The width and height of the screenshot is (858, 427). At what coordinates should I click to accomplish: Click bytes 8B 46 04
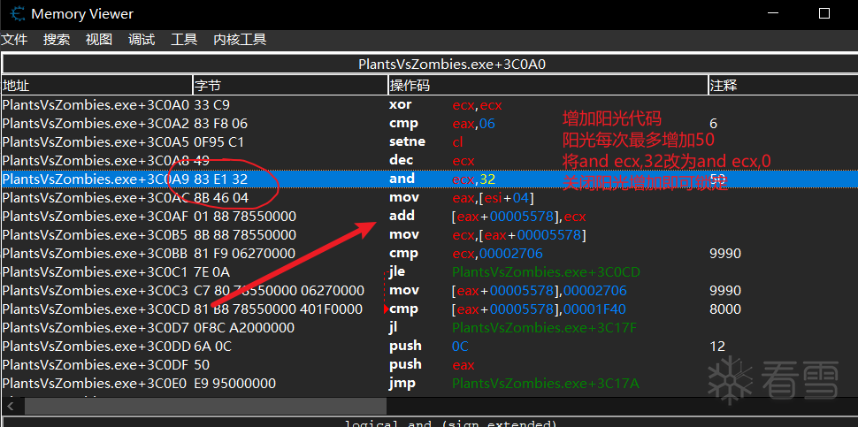click(x=222, y=198)
